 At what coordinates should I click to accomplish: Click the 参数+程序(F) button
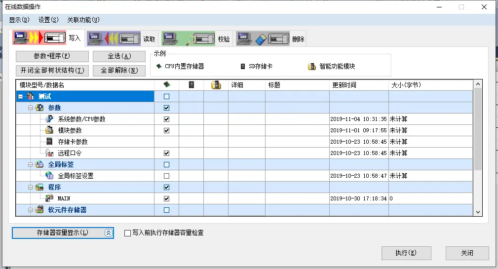pos(52,56)
